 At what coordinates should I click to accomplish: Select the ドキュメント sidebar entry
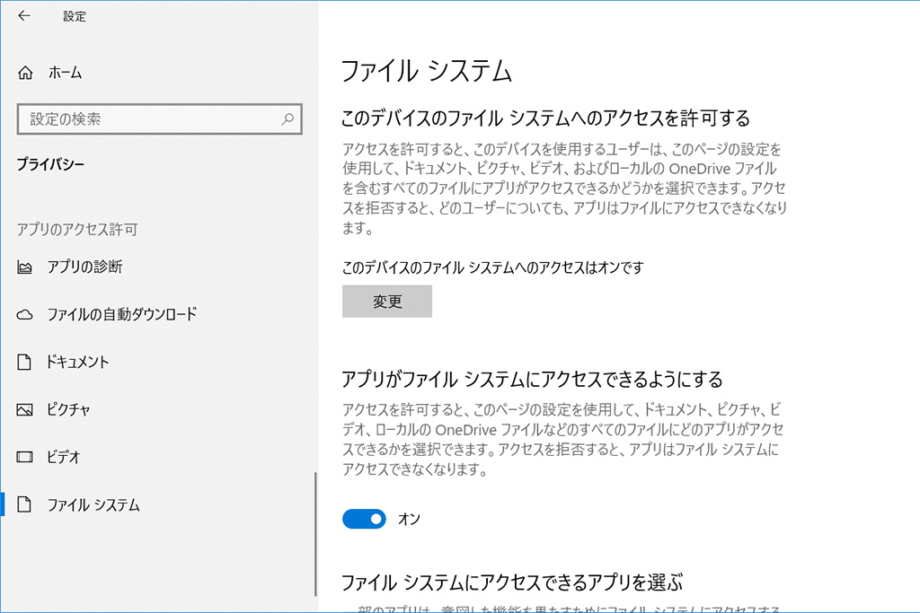click(78, 363)
